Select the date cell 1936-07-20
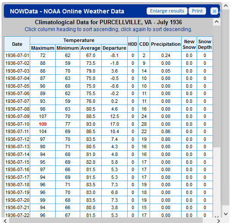 (x=17, y=200)
